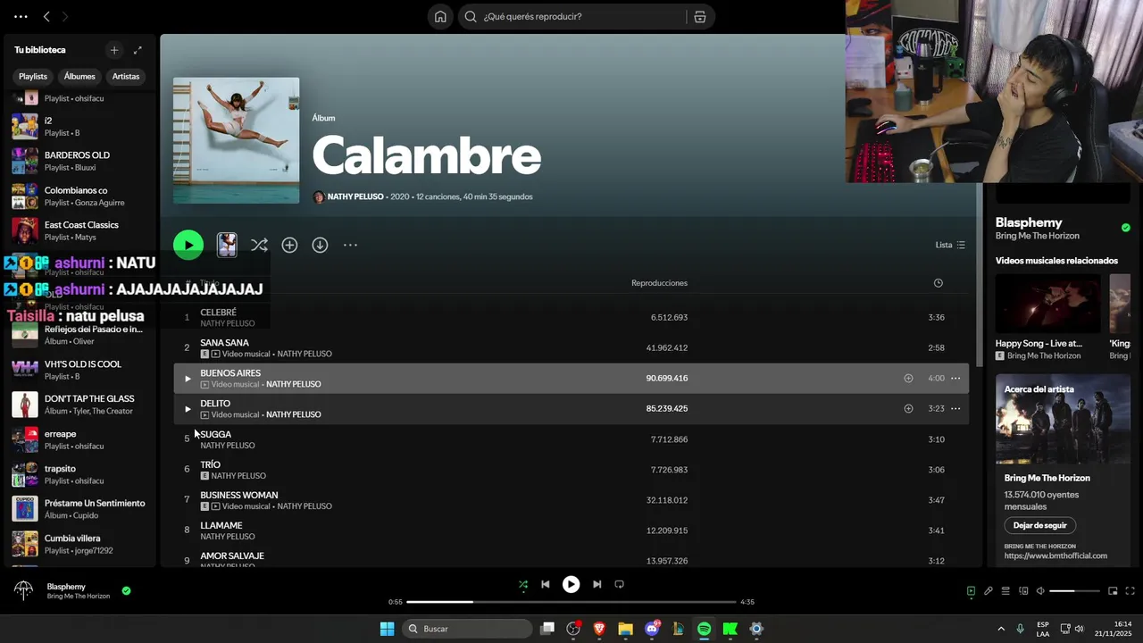Play the BUENOS AIRES track
This screenshot has height=643, width=1143.
(x=188, y=379)
